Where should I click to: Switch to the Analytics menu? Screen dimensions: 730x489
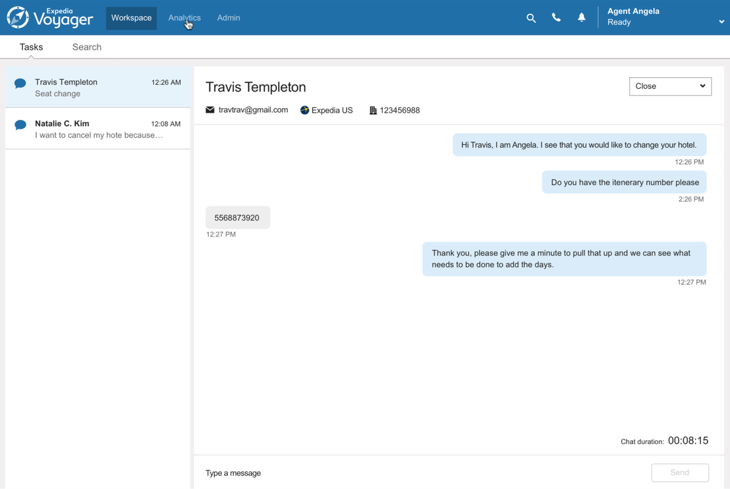pyautogui.click(x=184, y=18)
